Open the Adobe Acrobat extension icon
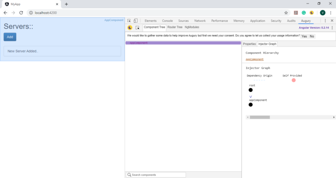 [x=296, y=13]
